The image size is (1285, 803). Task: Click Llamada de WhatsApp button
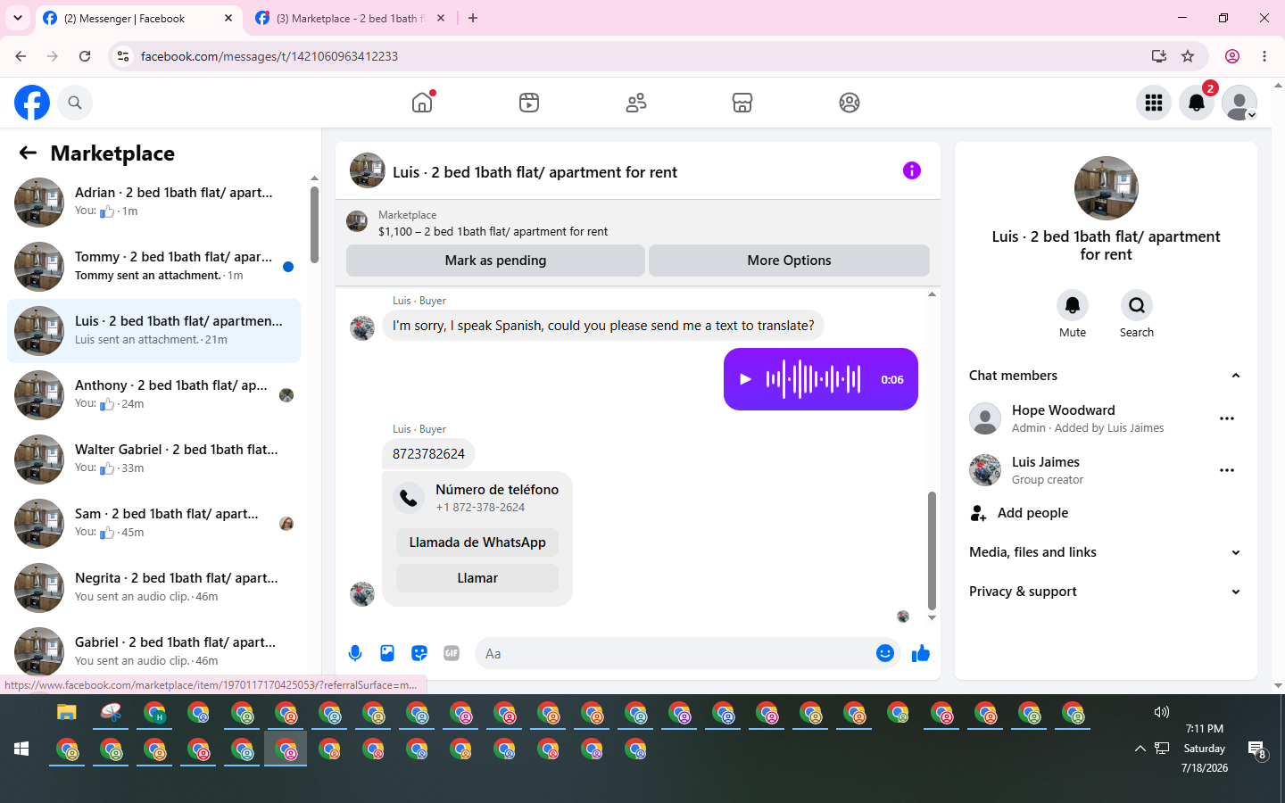477,542
